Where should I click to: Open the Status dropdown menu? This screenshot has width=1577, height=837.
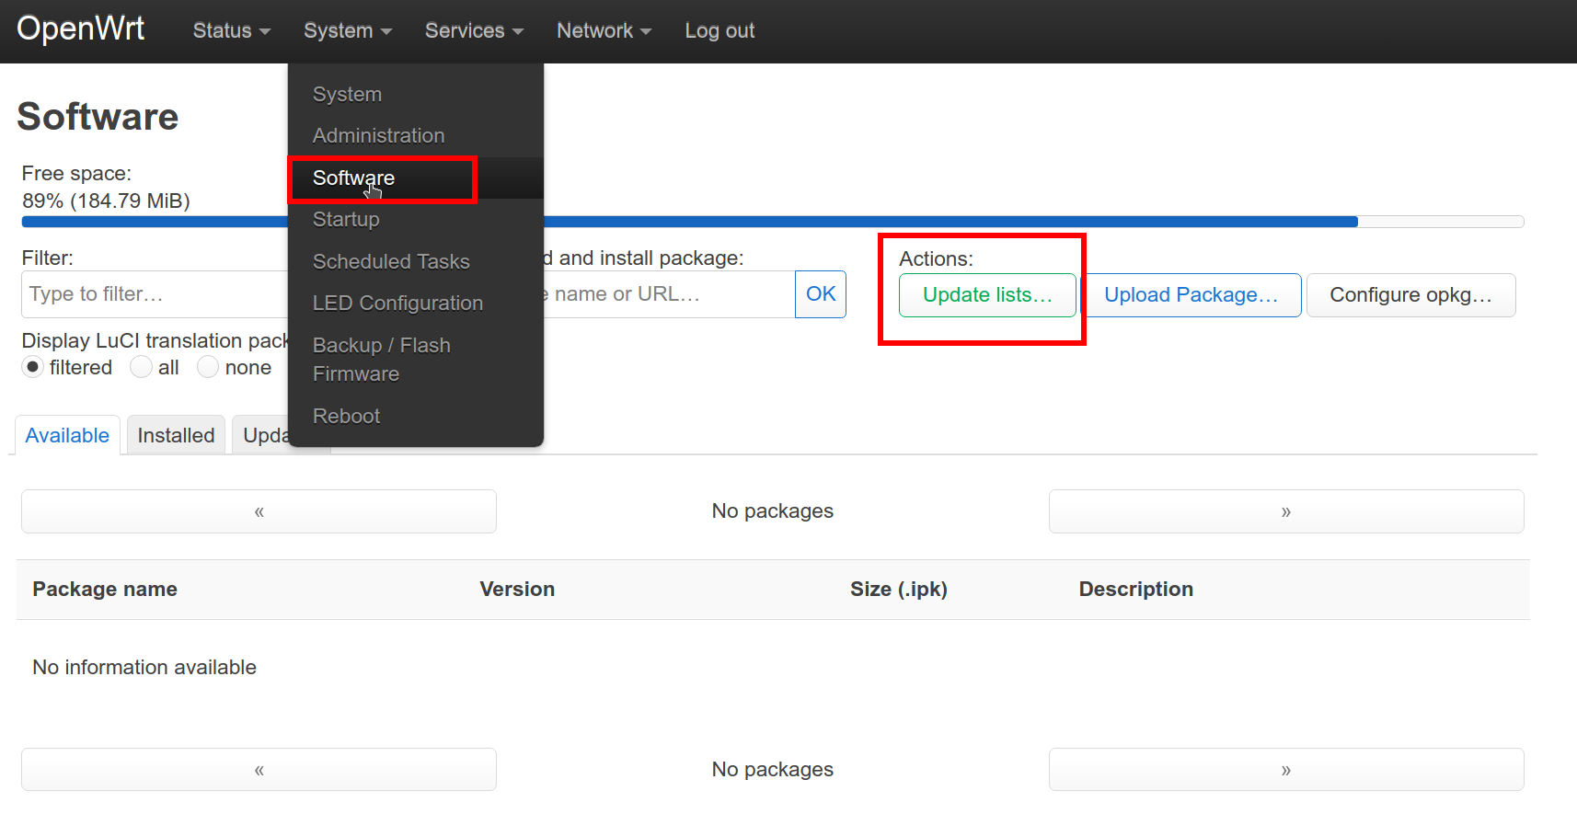point(231,31)
